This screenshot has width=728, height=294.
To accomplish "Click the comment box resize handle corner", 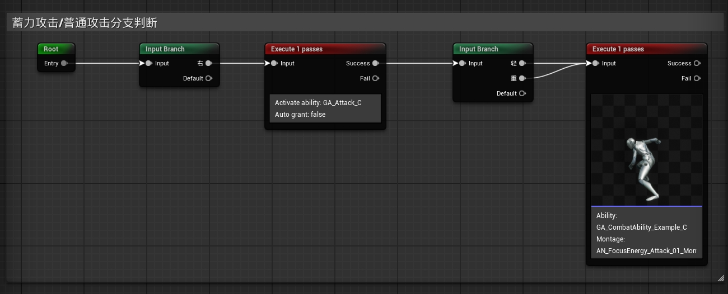I will [720, 278].
